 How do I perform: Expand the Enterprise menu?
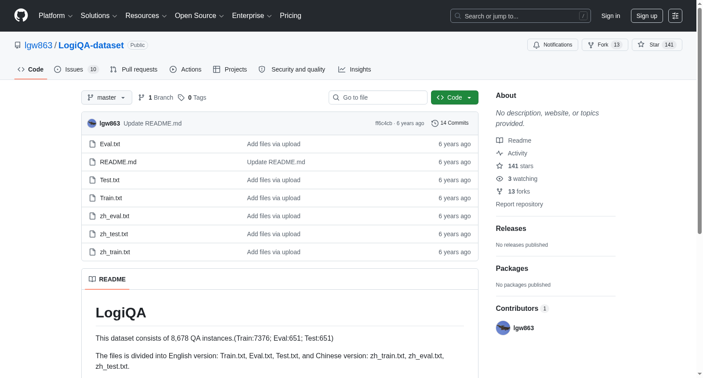[x=252, y=16]
